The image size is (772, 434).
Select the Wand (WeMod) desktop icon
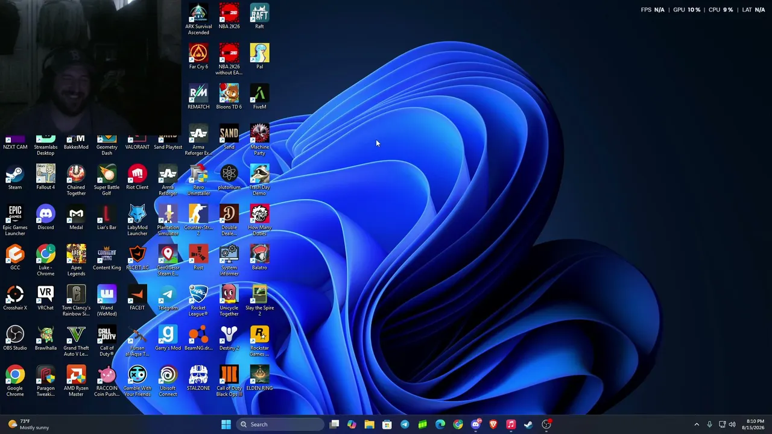[107, 301]
